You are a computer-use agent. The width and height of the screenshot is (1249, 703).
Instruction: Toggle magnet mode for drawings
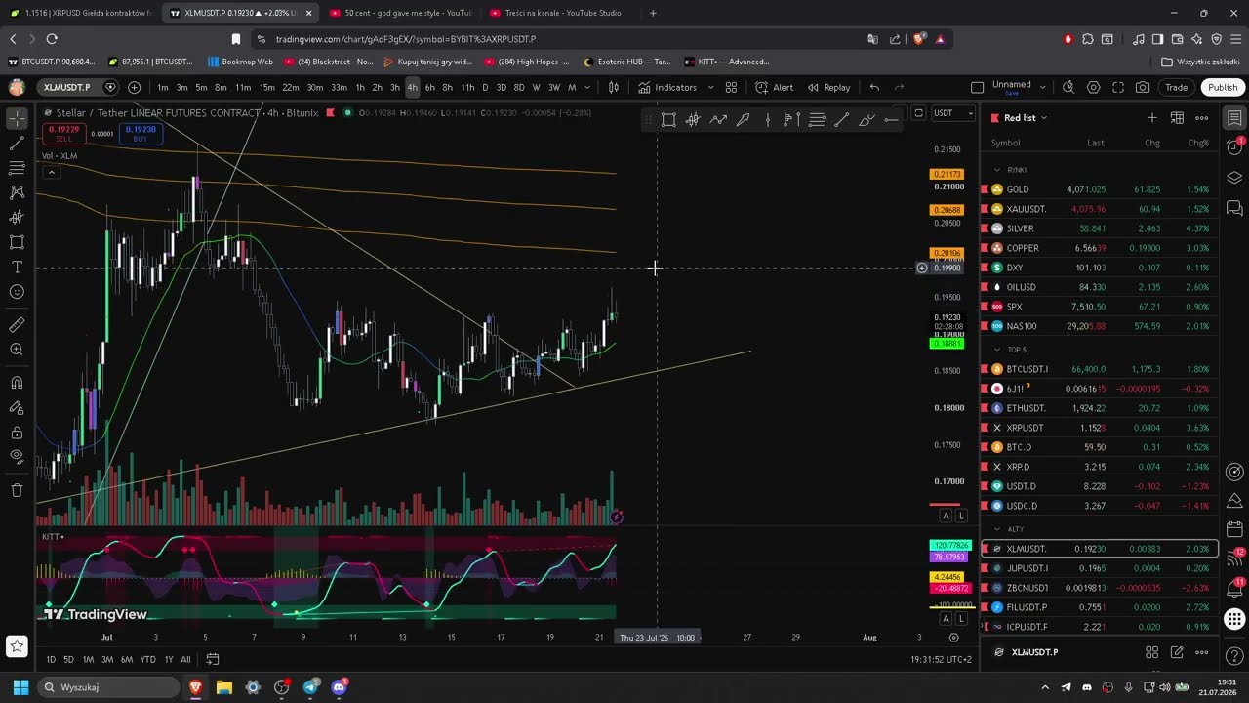coord(17,383)
